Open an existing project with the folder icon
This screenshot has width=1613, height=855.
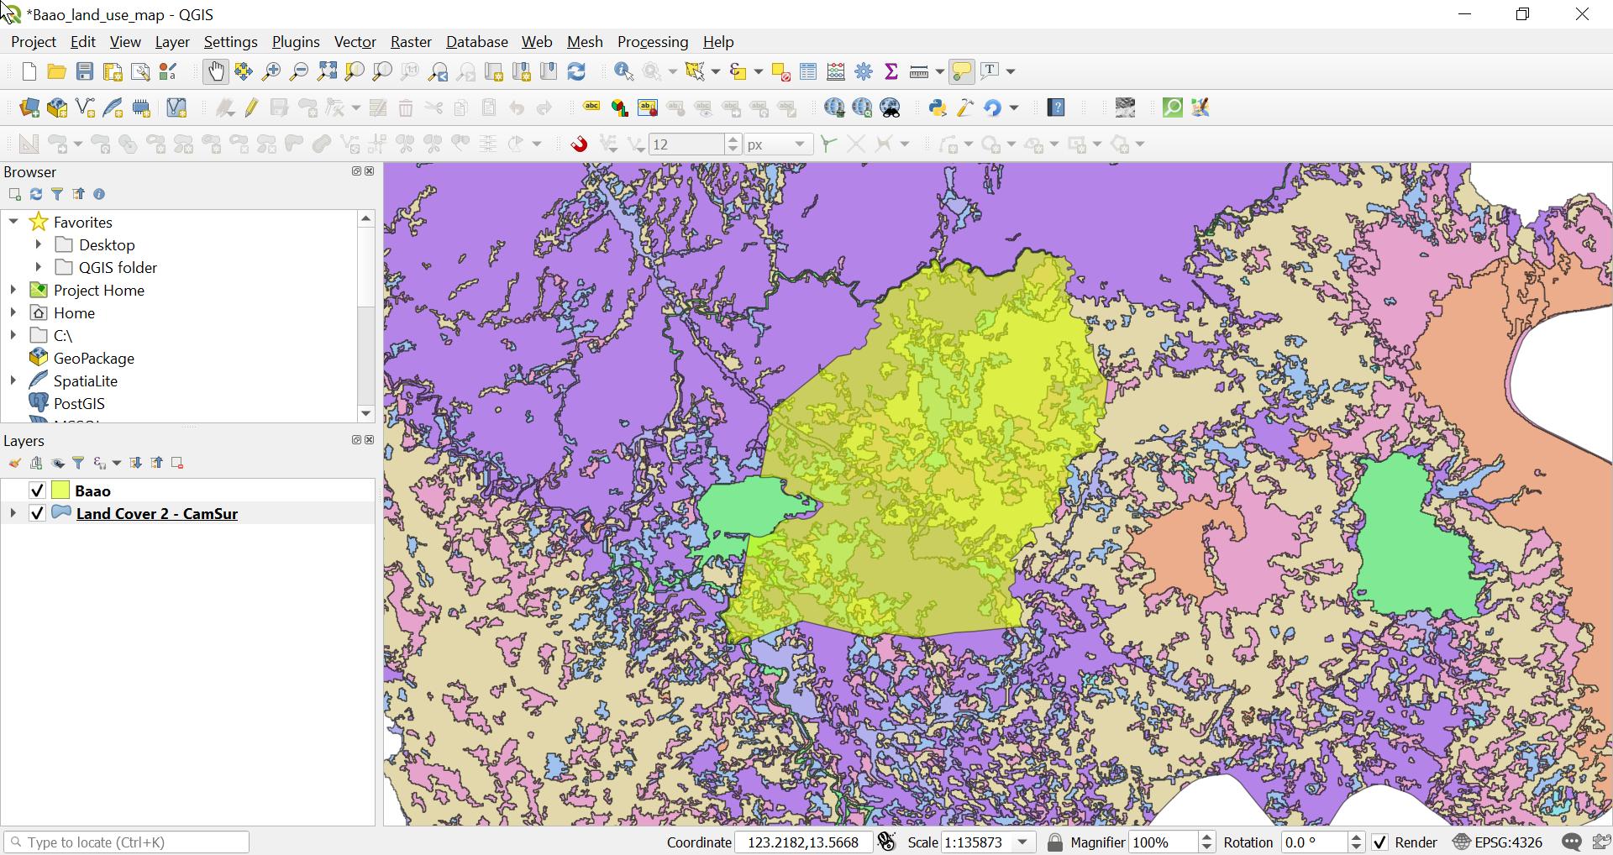(x=56, y=71)
